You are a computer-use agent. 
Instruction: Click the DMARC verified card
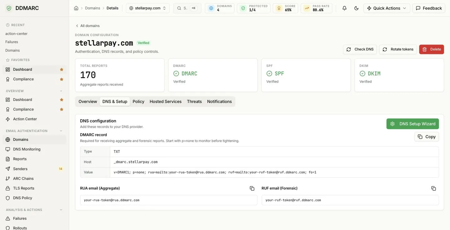click(x=213, y=75)
